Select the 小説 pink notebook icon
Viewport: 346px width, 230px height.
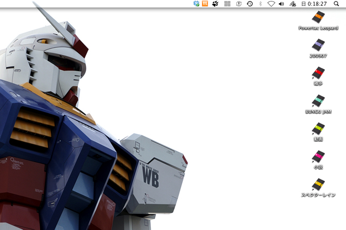tap(318, 160)
